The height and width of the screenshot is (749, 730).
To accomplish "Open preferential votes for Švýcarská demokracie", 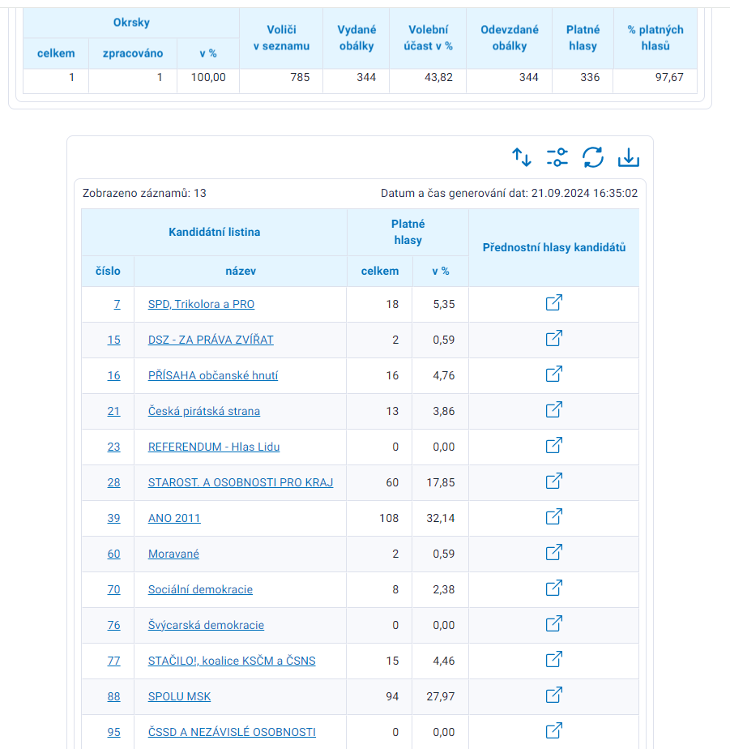I will tap(554, 623).
